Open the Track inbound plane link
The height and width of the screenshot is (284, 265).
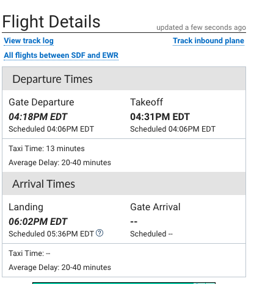tap(208, 41)
